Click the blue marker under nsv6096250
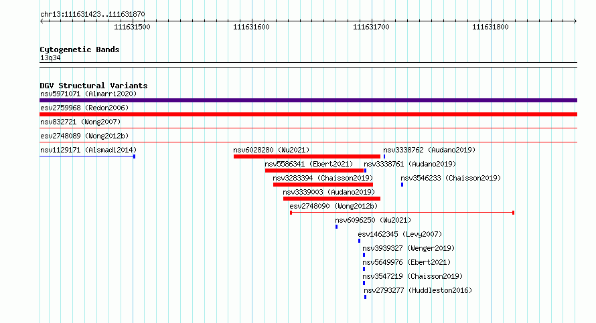The height and width of the screenshot is (323, 596). point(336,227)
